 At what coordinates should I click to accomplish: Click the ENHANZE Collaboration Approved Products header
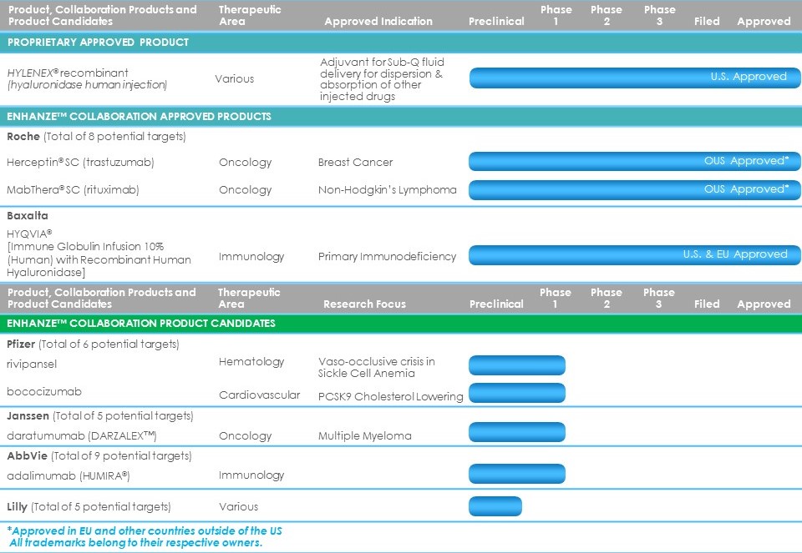pyautogui.click(x=139, y=117)
